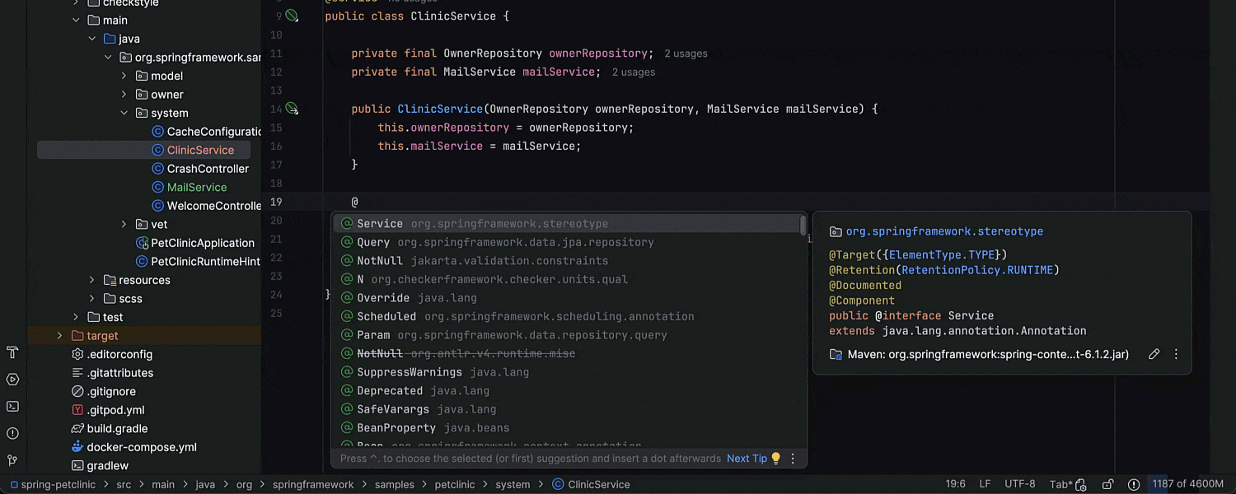The image size is (1236, 494).
Task: Open the Git tool window
Action: pyautogui.click(x=12, y=459)
